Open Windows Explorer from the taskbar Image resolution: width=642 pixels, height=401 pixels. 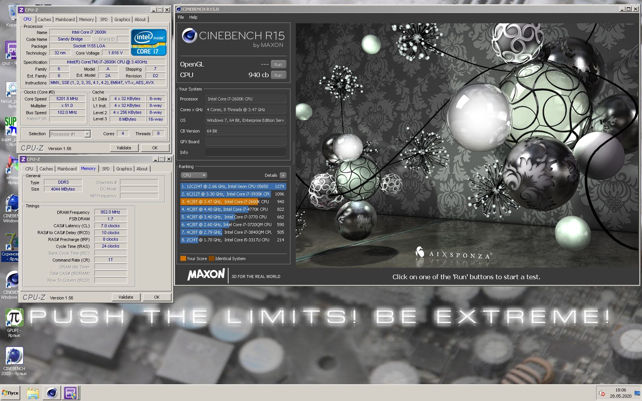(33, 393)
